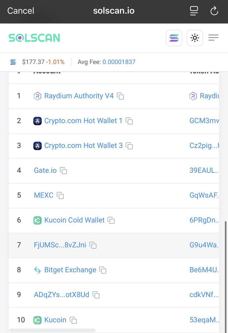Copy address ADqZYs...otX8Ud
Image resolution: width=228 pixels, height=333 pixels.
pyautogui.click(x=96, y=295)
